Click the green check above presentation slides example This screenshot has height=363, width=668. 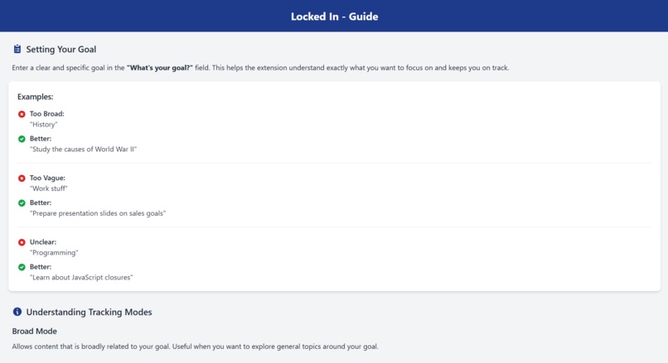pyautogui.click(x=22, y=203)
